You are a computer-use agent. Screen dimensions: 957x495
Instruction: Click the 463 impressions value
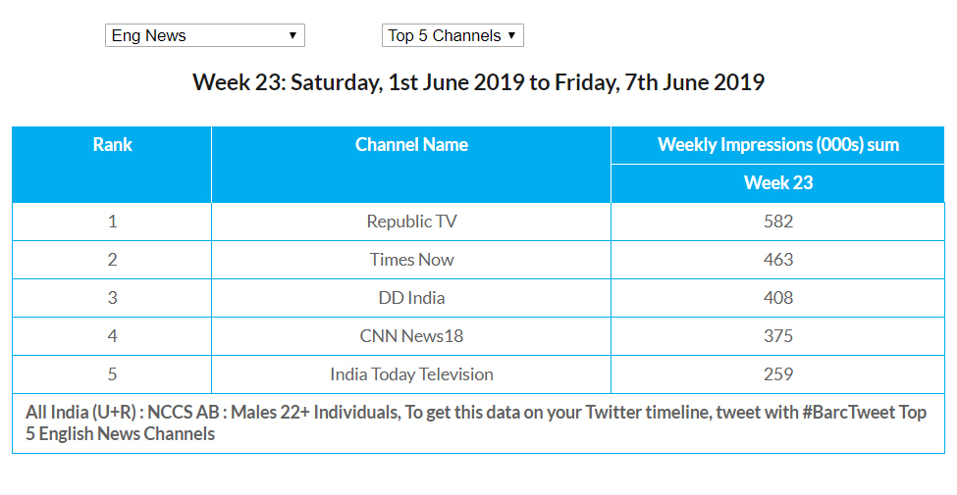tap(777, 260)
